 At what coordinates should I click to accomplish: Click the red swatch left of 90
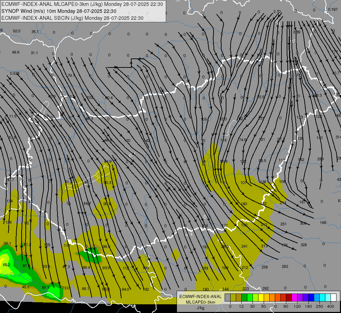(x=284, y=298)
